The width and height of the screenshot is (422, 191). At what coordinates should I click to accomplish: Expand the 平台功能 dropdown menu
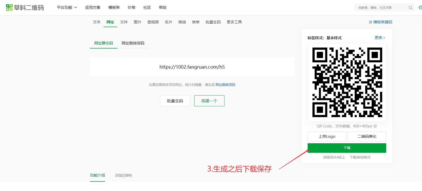coord(67,8)
